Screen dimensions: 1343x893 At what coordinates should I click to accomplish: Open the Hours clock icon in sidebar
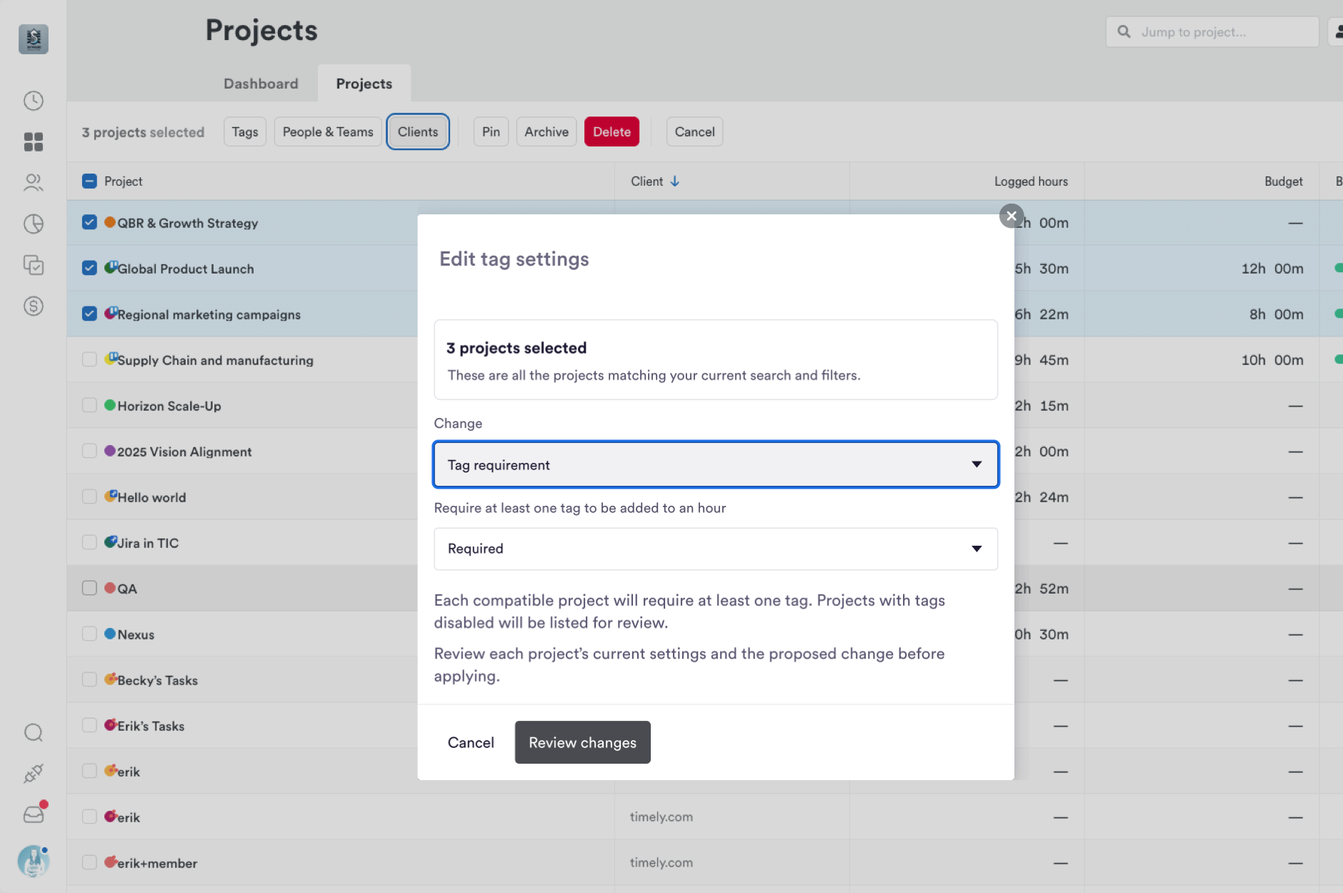coord(34,101)
